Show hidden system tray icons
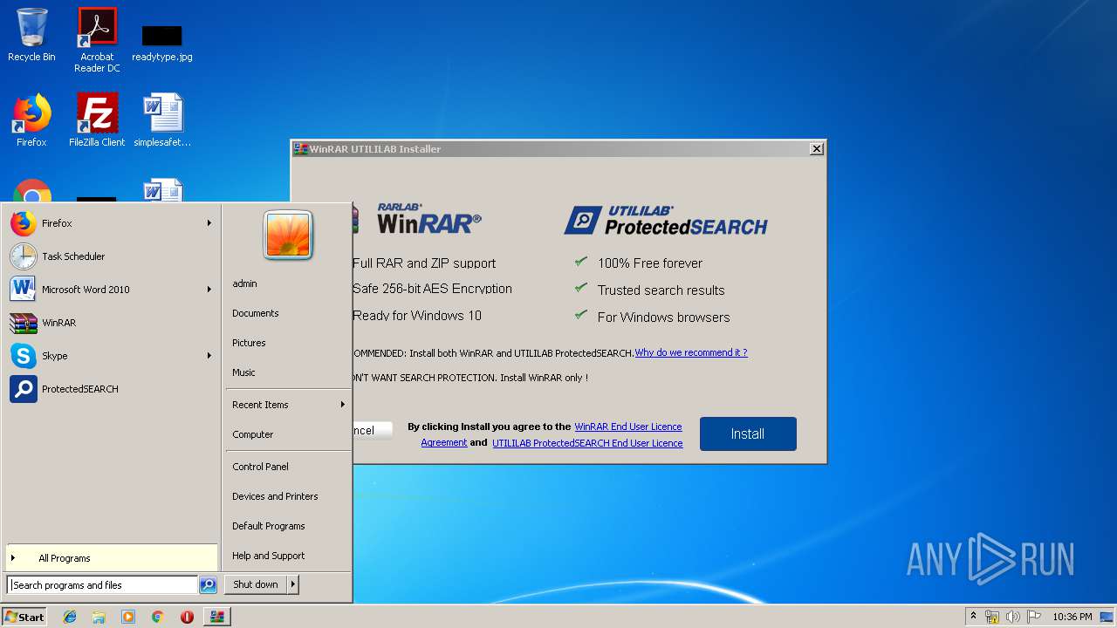 point(973,617)
